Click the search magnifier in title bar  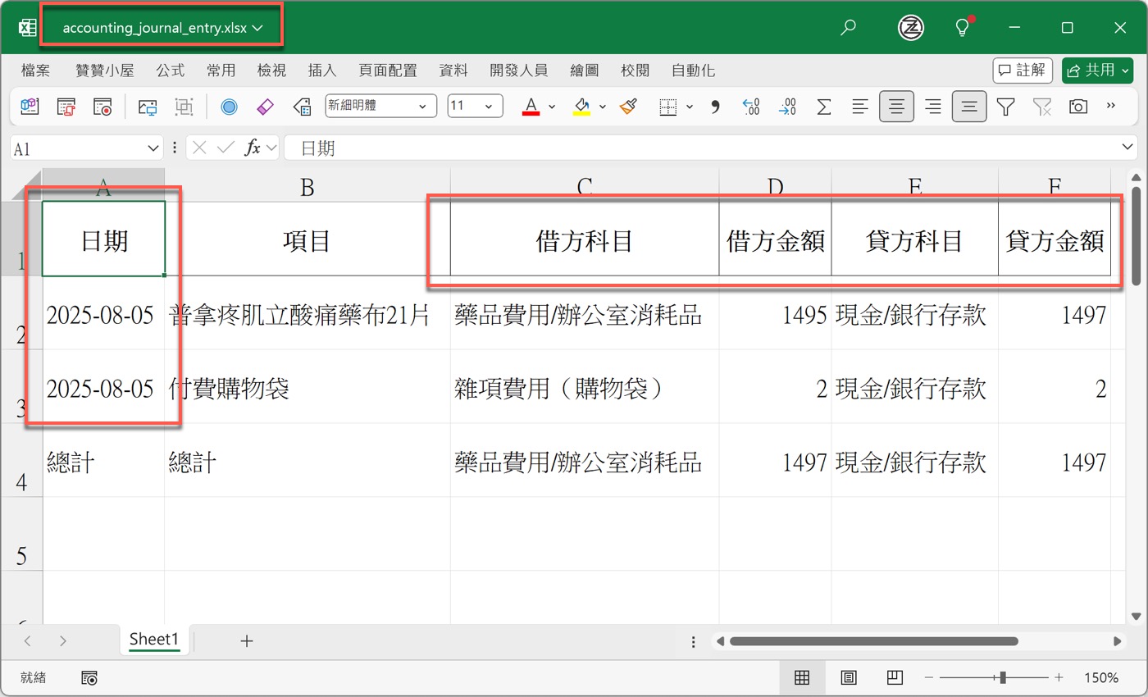click(x=849, y=28)
